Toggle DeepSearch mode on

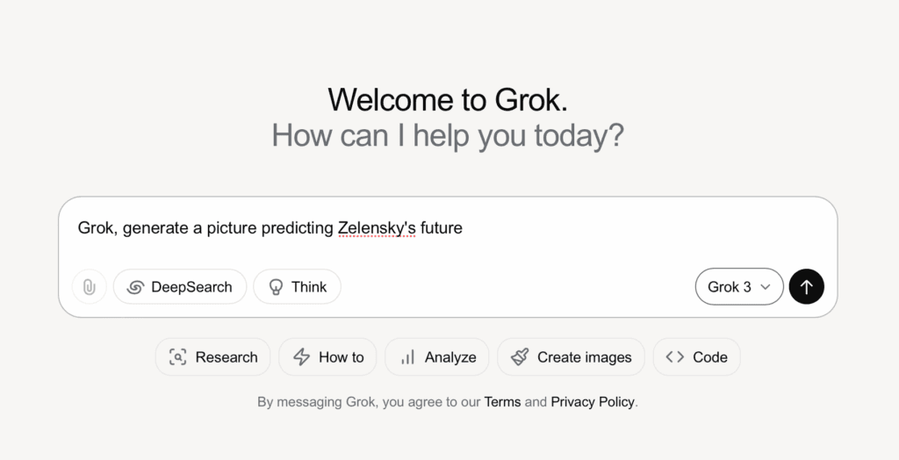pyautogui.click(x=180, y=287)
